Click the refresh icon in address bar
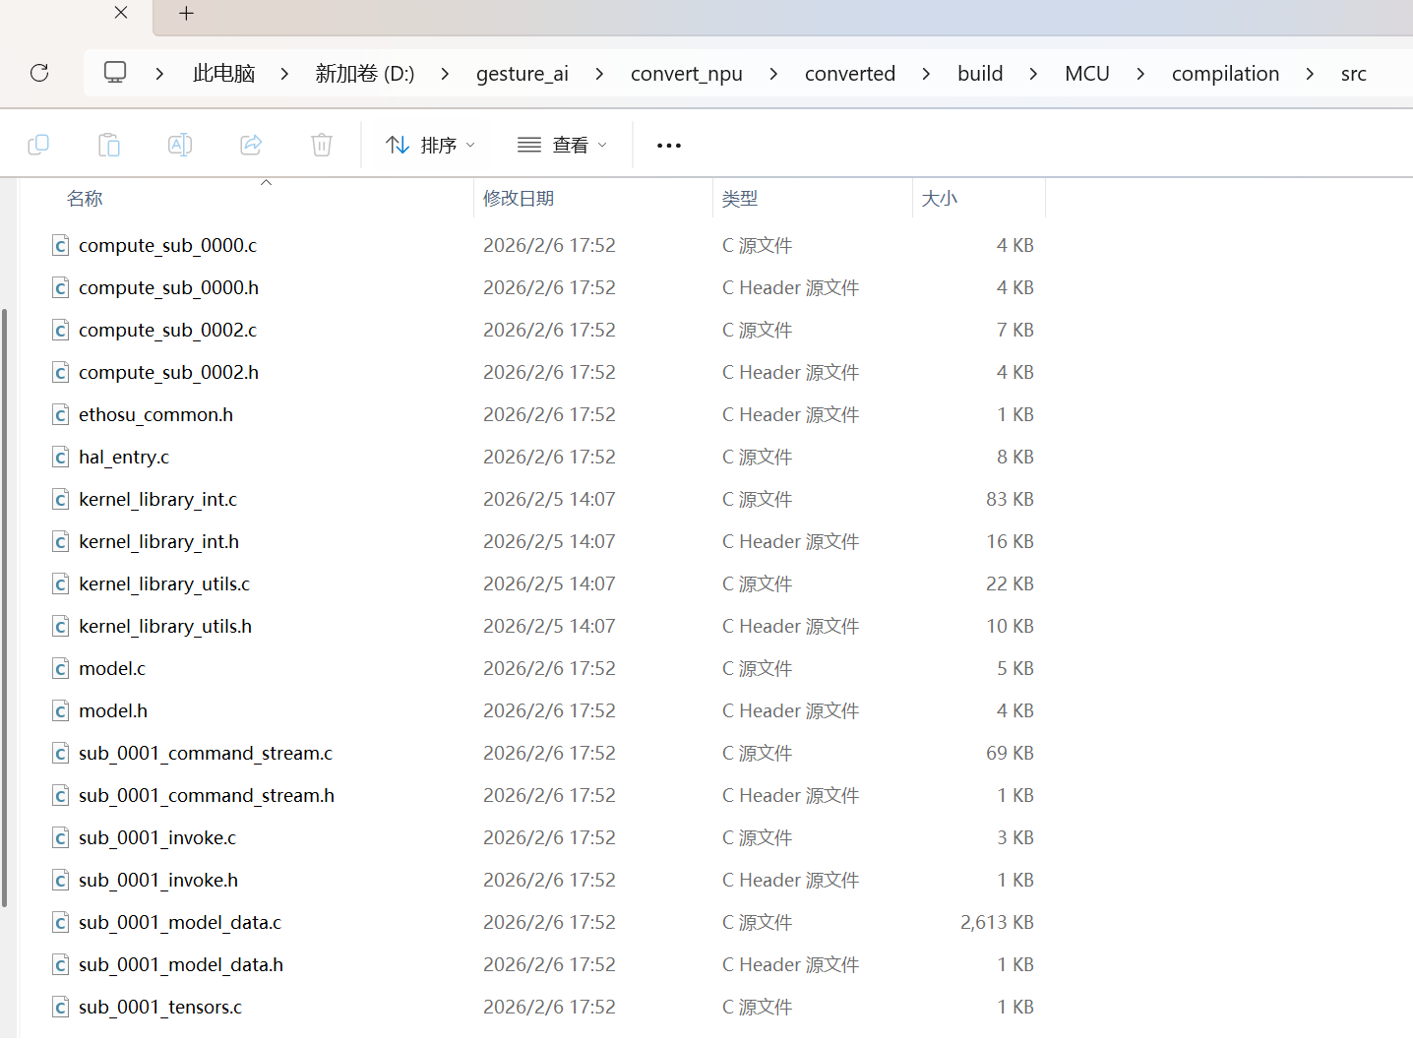 click(39, 73)
